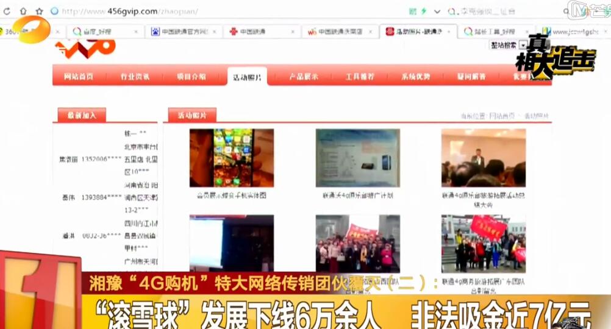Viewport: 611px width, 329px height.
Task: Close the 活动照片-联通沃 tab
Action: coord(449,32)
